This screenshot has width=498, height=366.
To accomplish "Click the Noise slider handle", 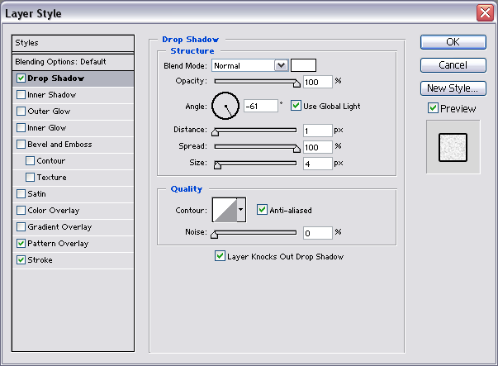I will click(x=215, y=235).
